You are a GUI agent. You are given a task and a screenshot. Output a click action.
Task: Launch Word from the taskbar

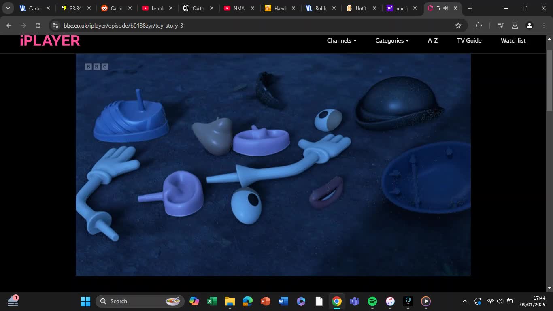283,301
